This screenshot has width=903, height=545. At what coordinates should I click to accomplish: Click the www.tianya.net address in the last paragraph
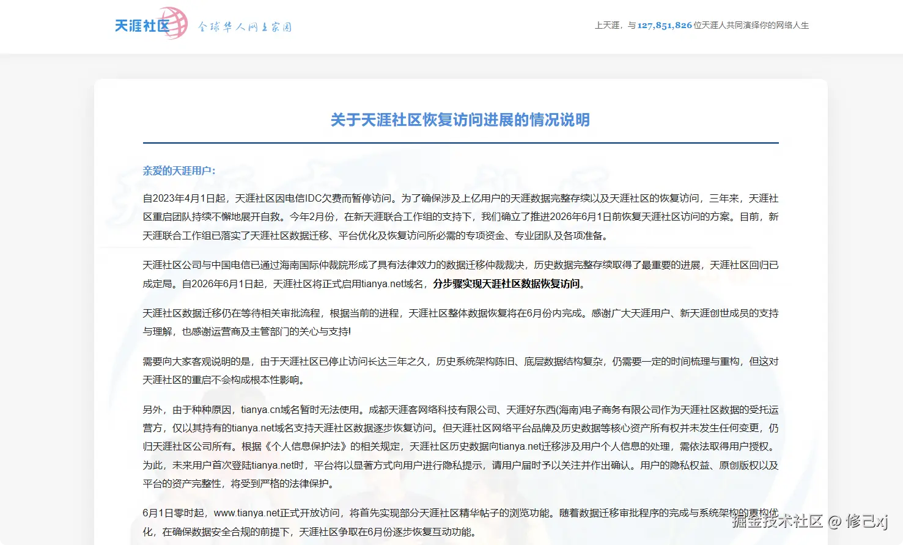click(x=247, y=513)
